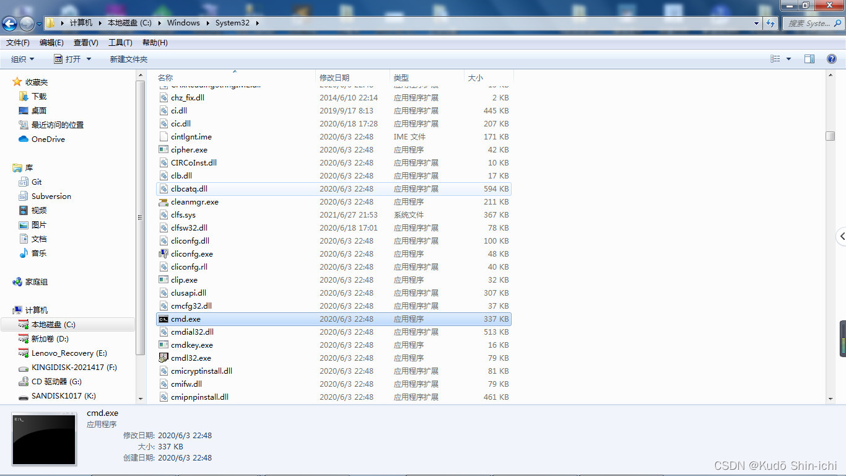Select the cmdkey.exe file icon
The width and height of the screenshot is (846, 476).
pyautogui.click(x=164, y=345)
